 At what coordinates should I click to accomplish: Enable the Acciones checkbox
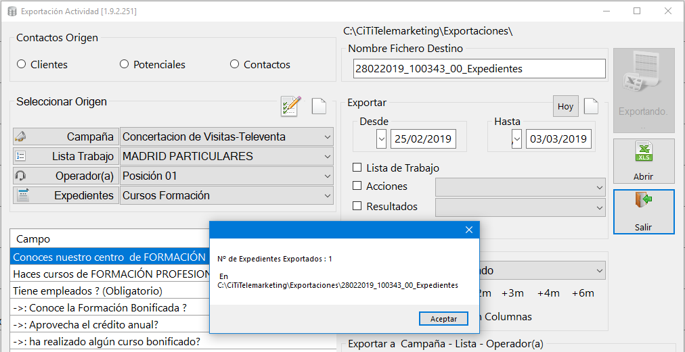coord(357,186)
